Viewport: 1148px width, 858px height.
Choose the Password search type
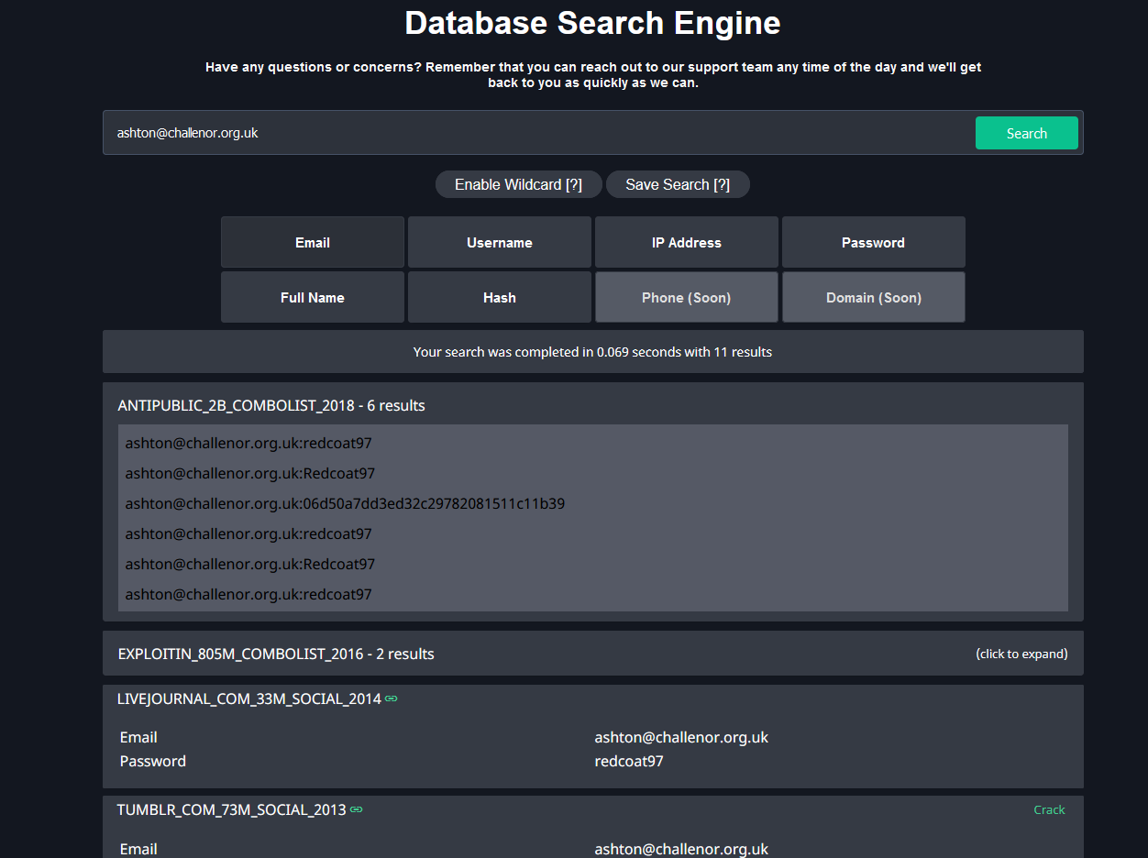(874, 242)
